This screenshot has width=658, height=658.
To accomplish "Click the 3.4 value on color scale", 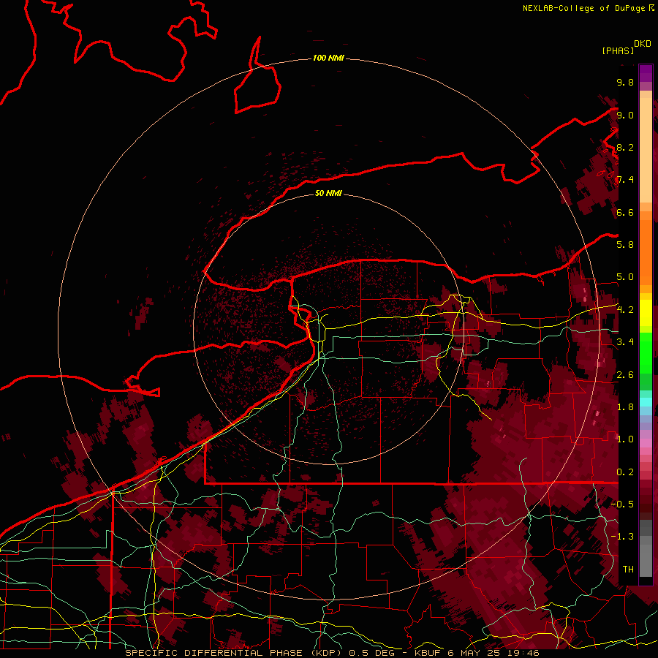I will pyautogui.click(x=625, y=342).
